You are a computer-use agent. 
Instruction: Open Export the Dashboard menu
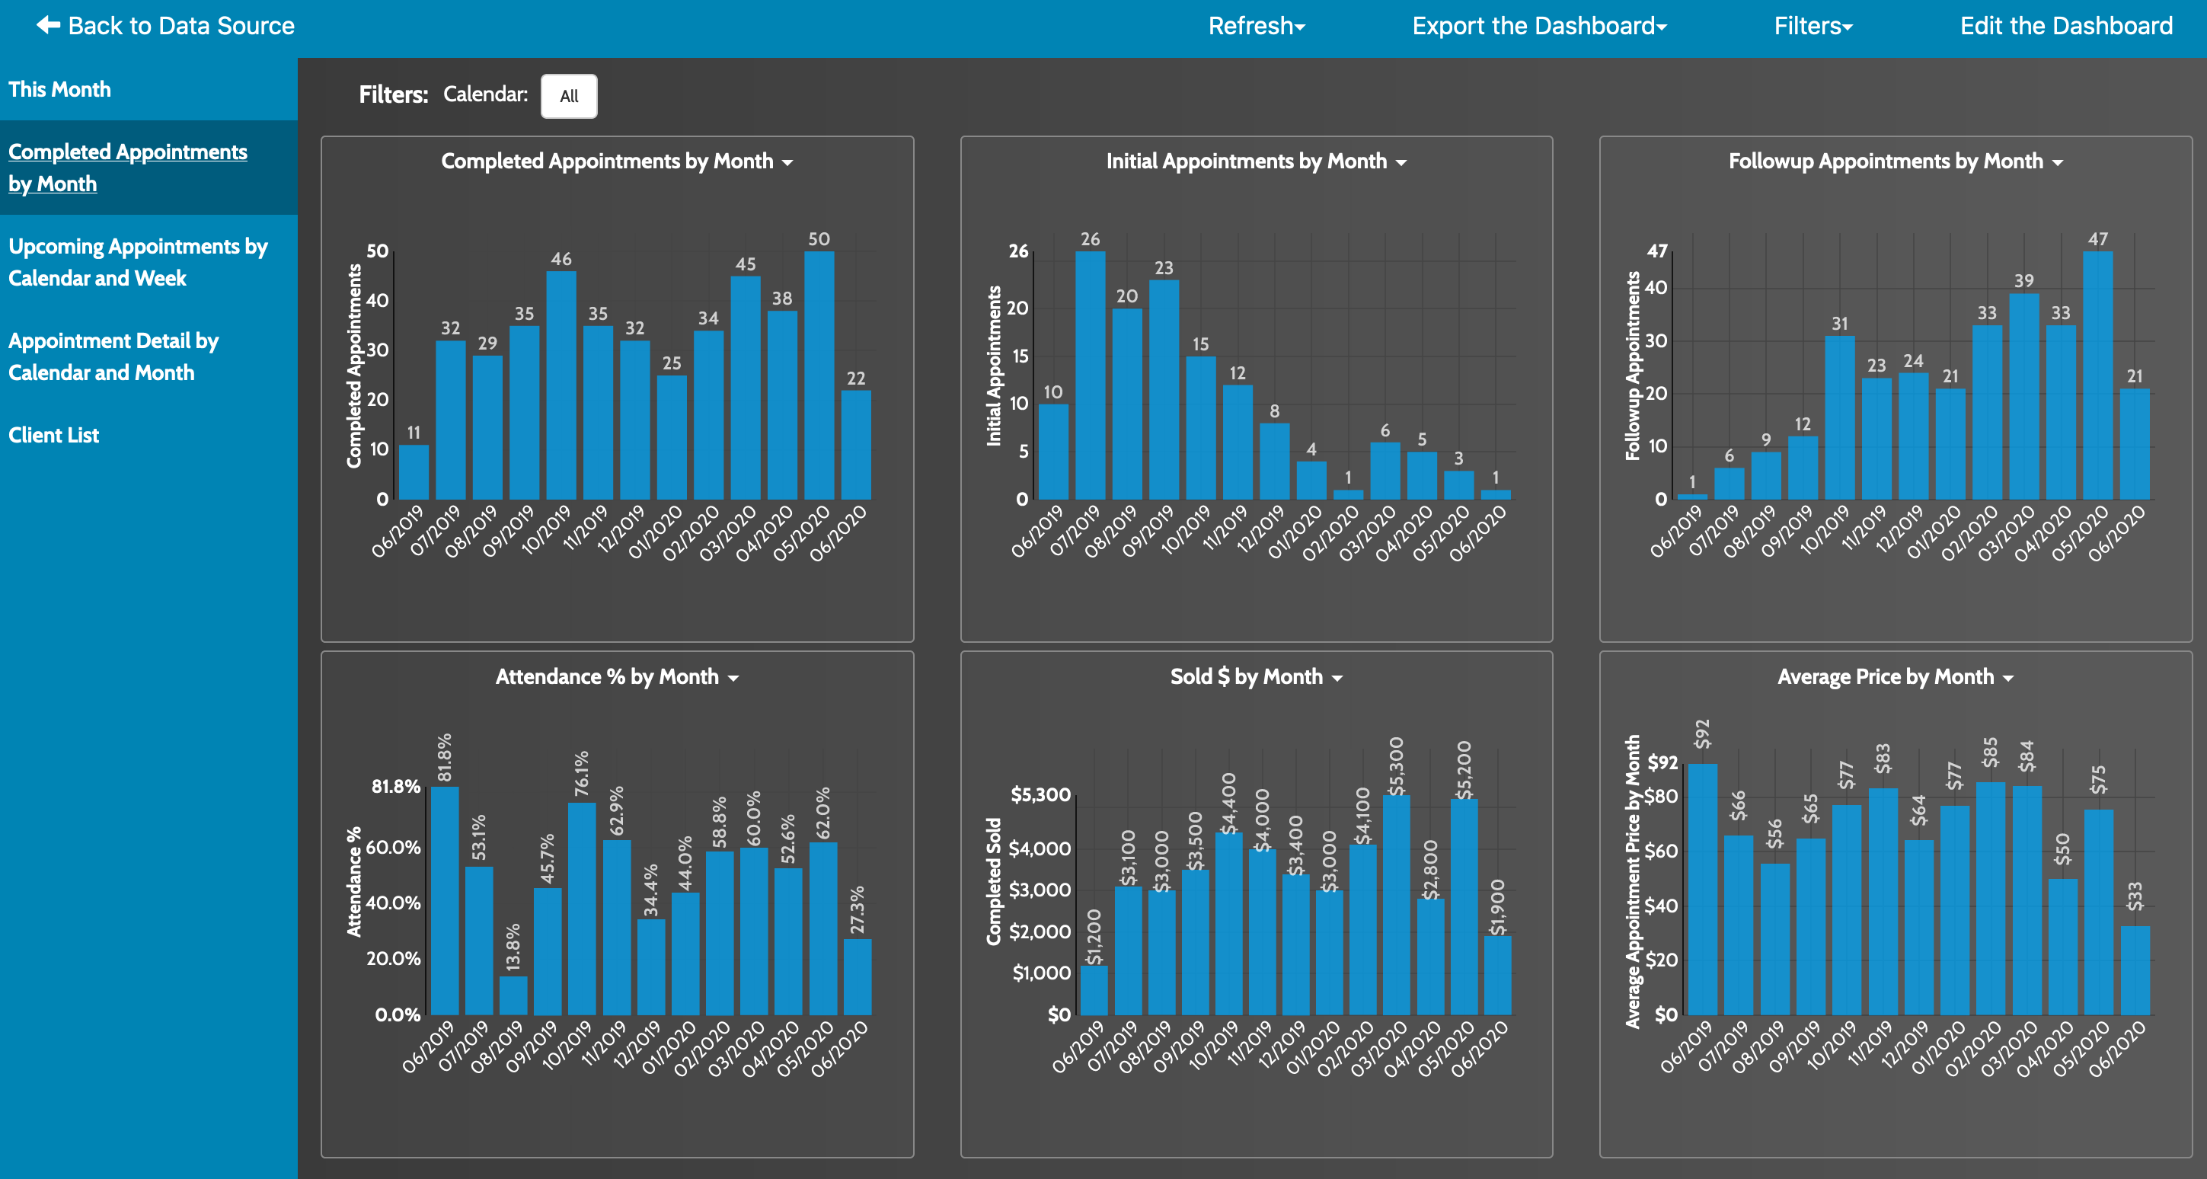click(x=1538, y=26)
